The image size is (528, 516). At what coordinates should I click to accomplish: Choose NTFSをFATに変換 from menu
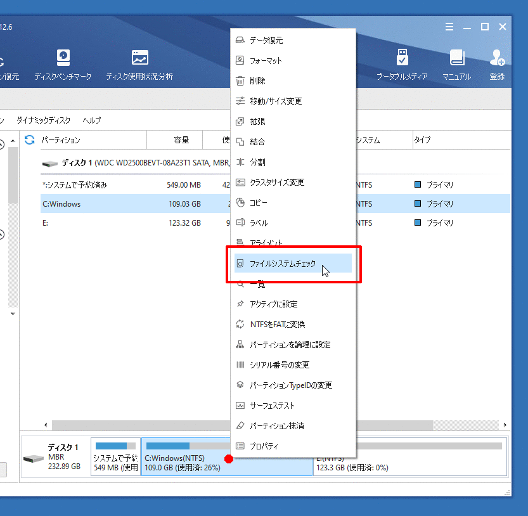pyautogui.click(x=278, y=325)
